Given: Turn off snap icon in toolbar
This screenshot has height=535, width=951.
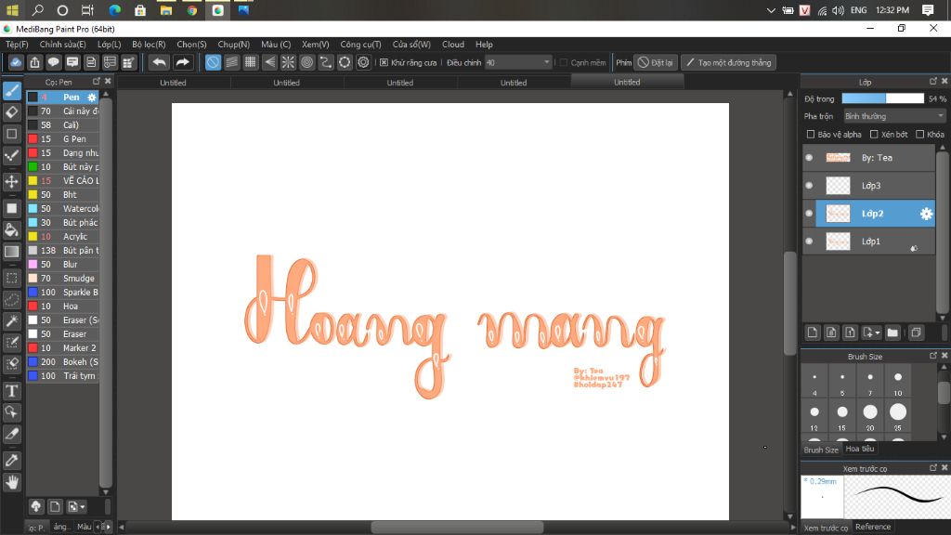Looking at the screenshot, I should [x=213, y=62].
